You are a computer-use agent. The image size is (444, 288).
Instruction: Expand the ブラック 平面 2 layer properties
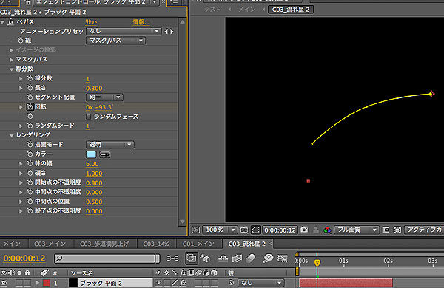click(x=38, y=283)
